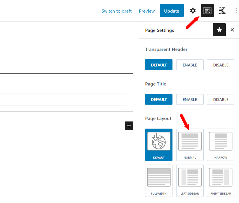Enable the Transparent Header
The width and height of the screenshot is (239, 203).
coord(190,65)
